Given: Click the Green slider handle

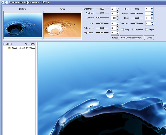Looking at the screenshot, I should [x=137, y=14].
